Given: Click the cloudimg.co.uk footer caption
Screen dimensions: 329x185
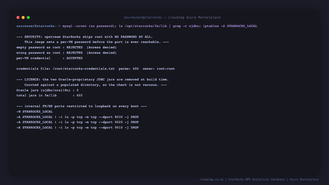Looking at the screenshot, I should tap(259, 180).
